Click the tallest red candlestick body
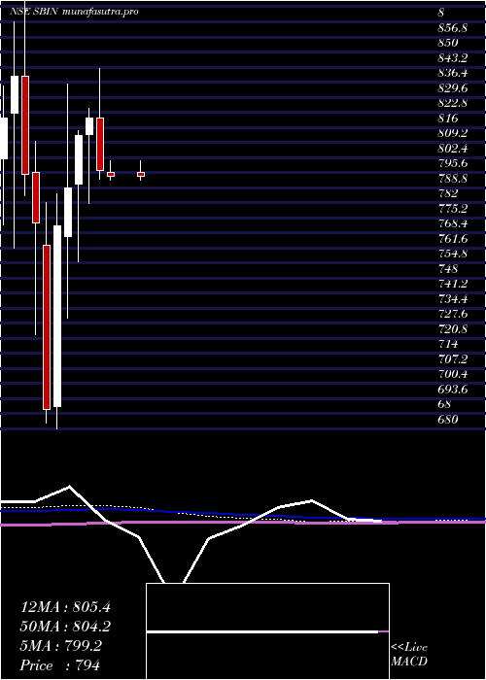 [47, 327]
